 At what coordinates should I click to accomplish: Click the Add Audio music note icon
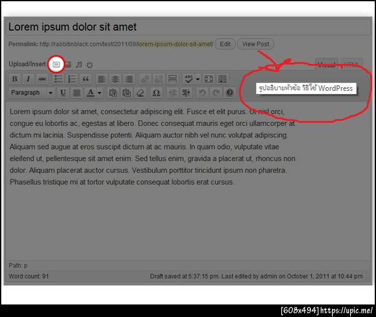[x=79, y=65]
